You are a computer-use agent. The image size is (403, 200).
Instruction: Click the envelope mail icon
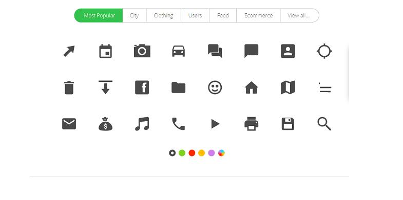[x=69, y=124]
